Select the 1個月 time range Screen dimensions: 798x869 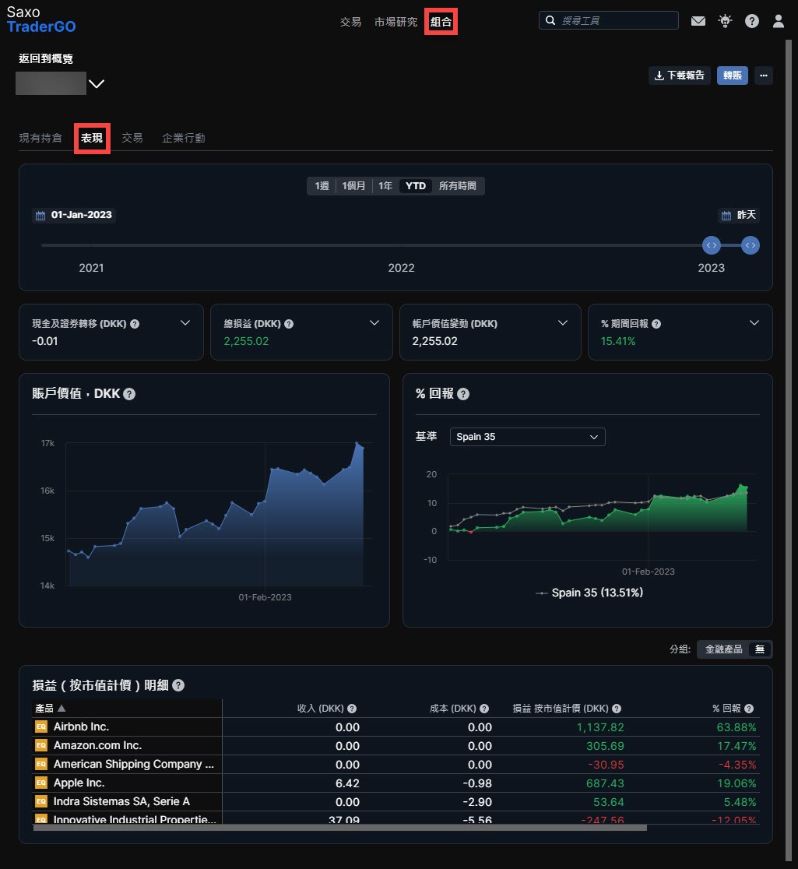tap(353, 185)
